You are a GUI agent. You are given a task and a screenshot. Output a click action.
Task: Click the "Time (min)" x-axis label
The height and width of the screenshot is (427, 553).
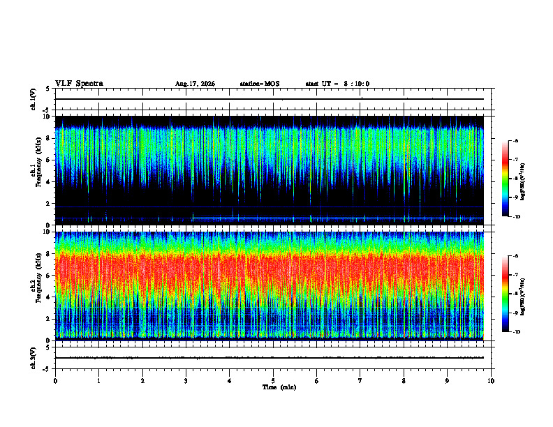click(279, 387)
